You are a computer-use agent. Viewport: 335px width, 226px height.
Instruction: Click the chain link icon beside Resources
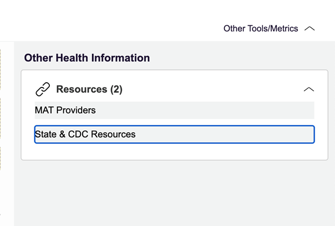43,89
